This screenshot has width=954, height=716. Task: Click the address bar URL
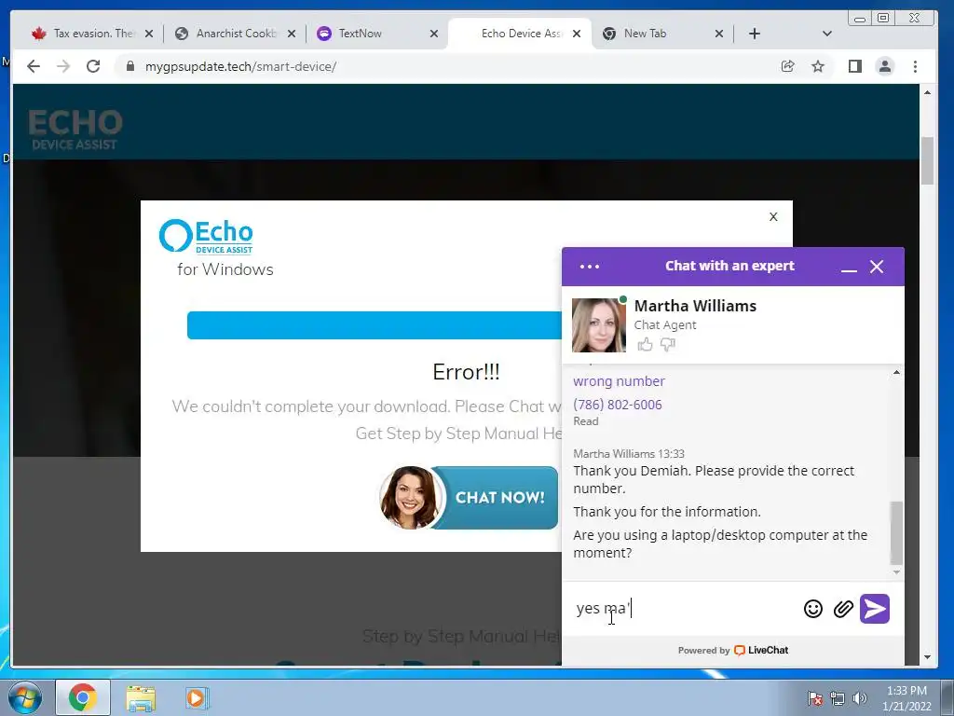(x=240, y=66)
